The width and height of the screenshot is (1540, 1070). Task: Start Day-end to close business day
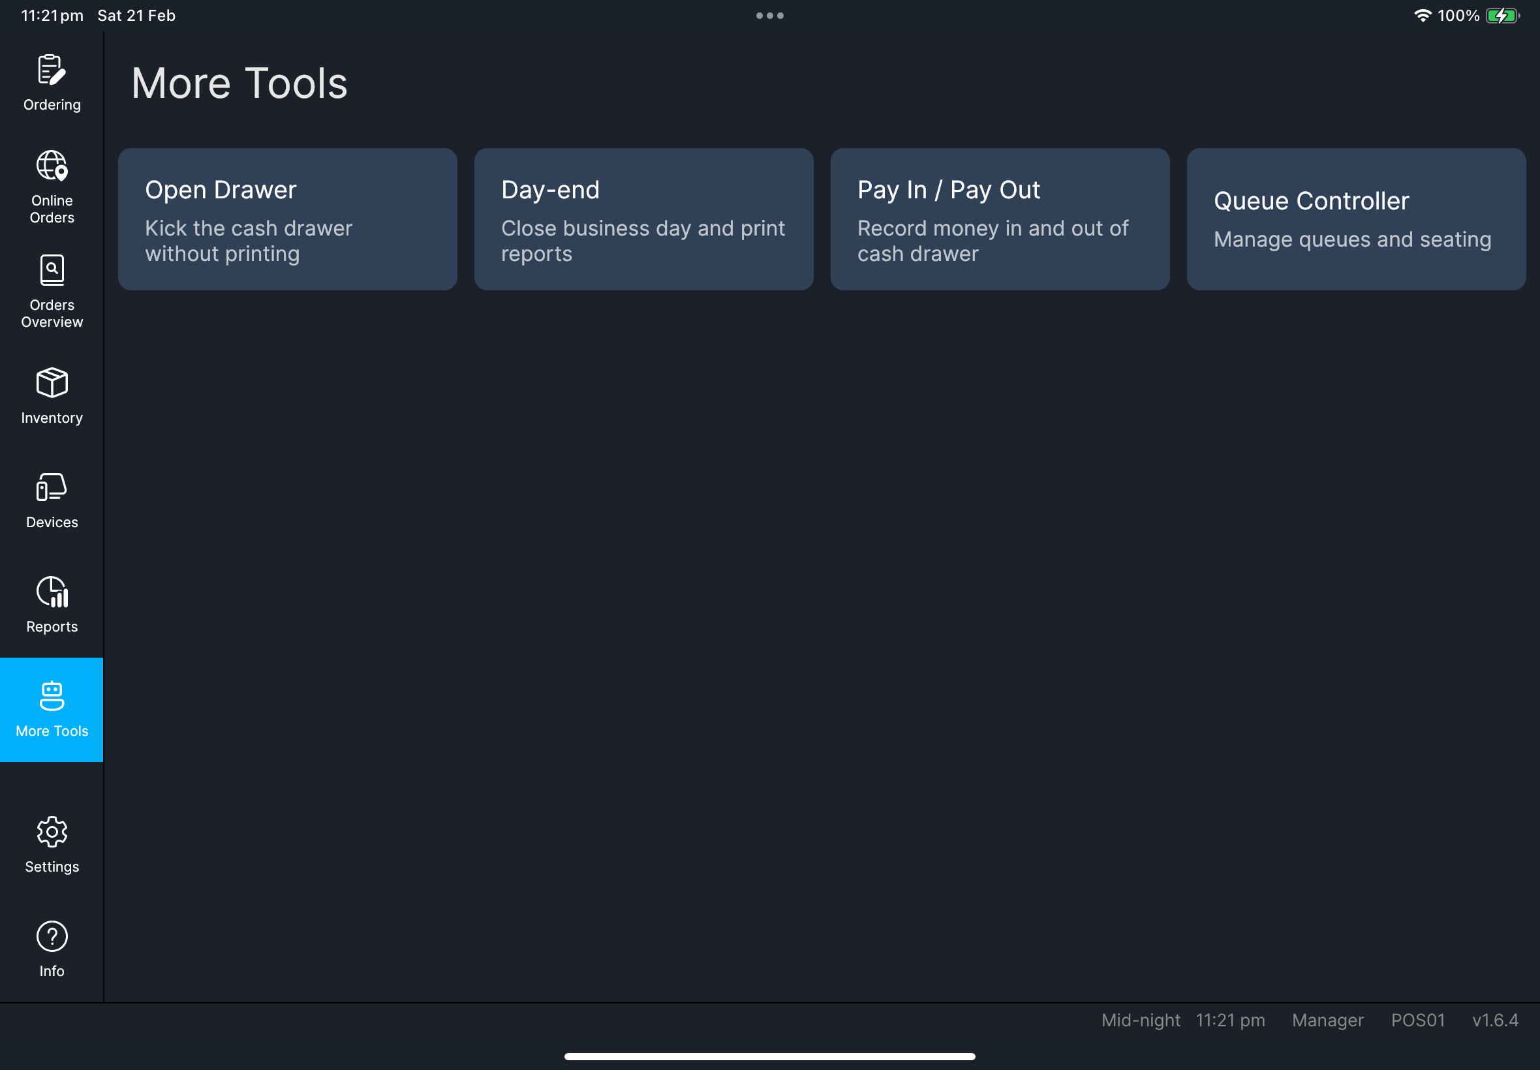[x=642, y=219]
